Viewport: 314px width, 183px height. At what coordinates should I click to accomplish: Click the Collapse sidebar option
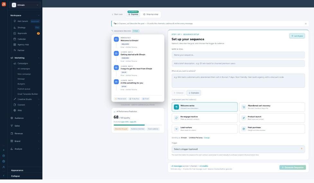coord(15,176)
